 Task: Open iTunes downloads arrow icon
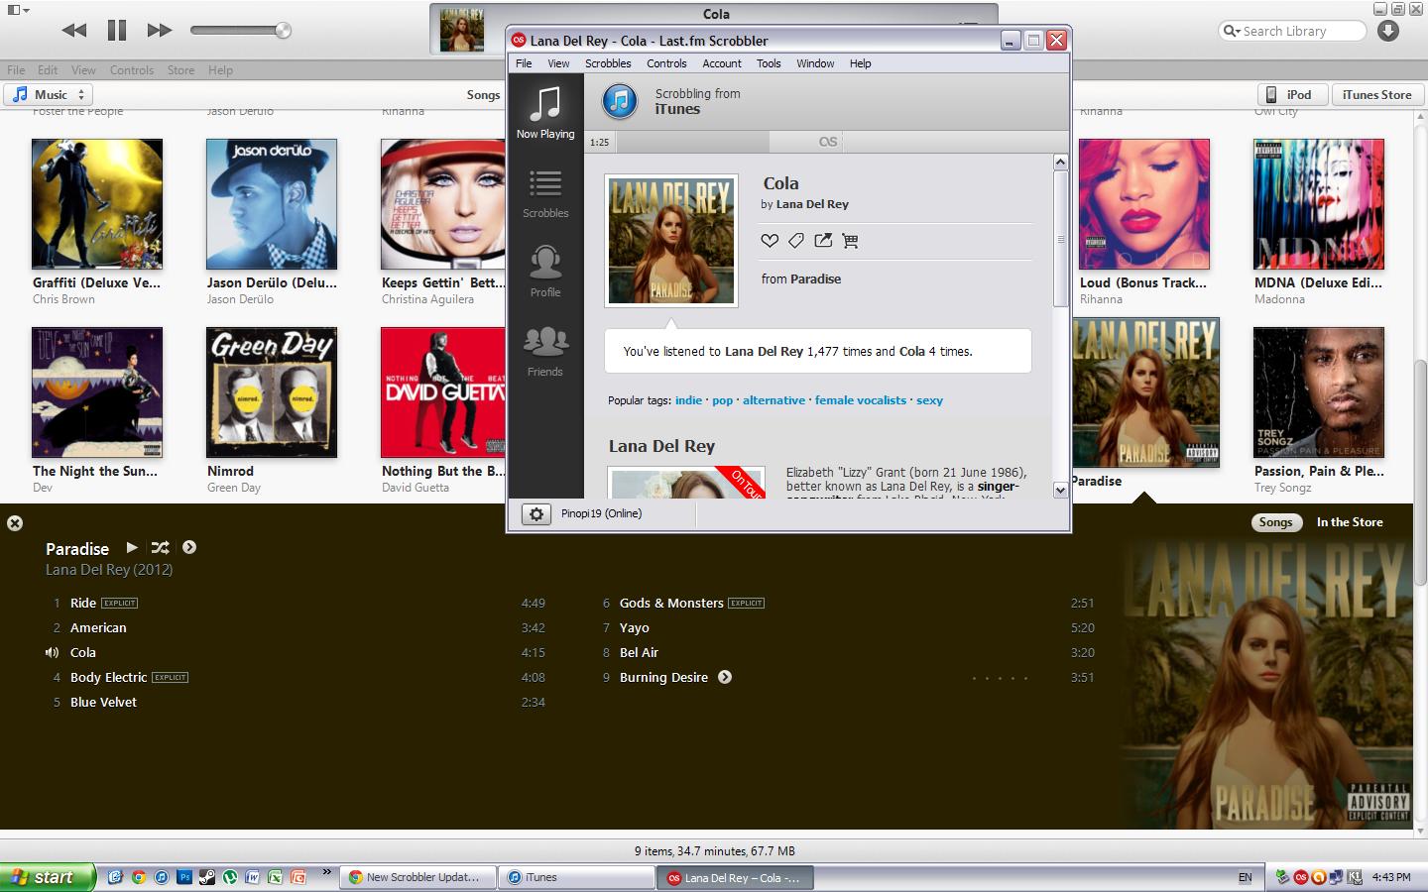1388,31
